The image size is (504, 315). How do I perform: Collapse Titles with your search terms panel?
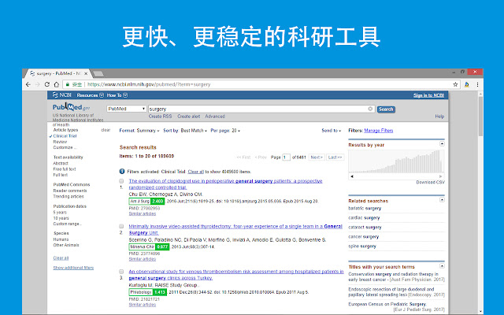click(442, 266)
